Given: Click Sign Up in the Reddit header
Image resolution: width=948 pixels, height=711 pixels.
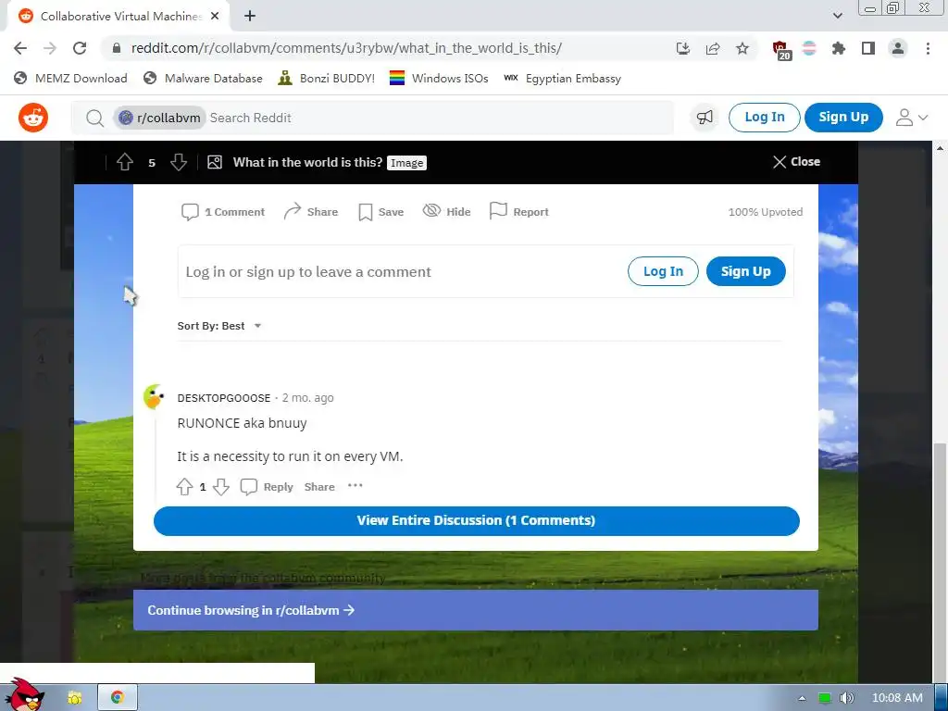Looking at the screenshot, I should pyautogui.click(x=843, y=118).
